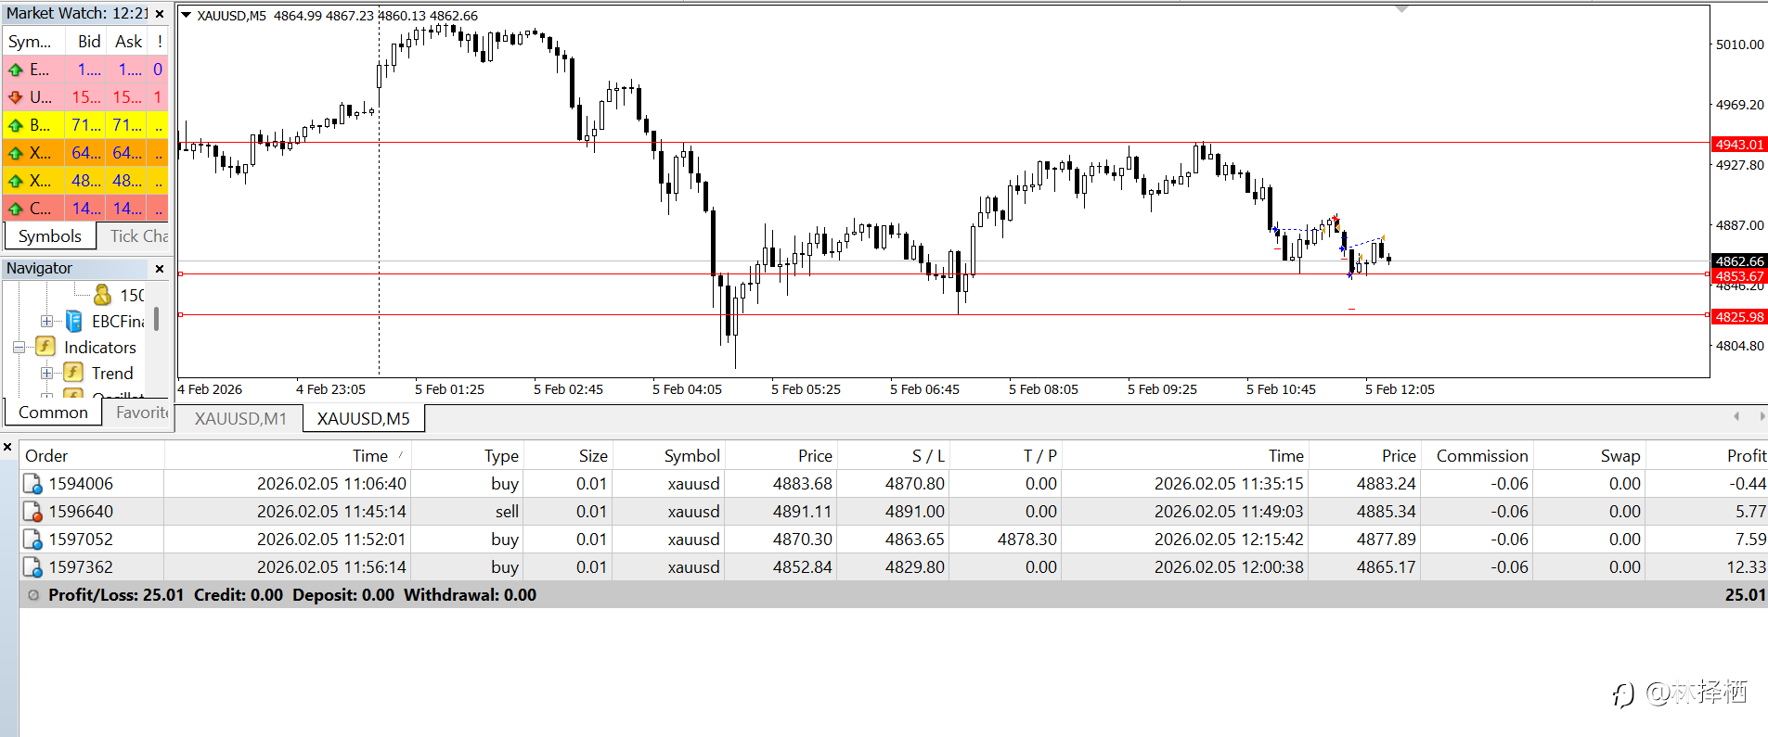Switch to the Favorites tab in Navigator
1768x737 pixels.
[141, 413]
